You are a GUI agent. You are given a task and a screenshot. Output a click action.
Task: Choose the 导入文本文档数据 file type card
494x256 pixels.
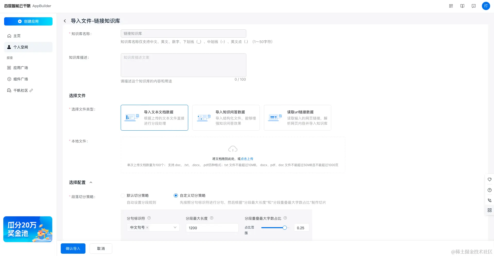(154, 118)
